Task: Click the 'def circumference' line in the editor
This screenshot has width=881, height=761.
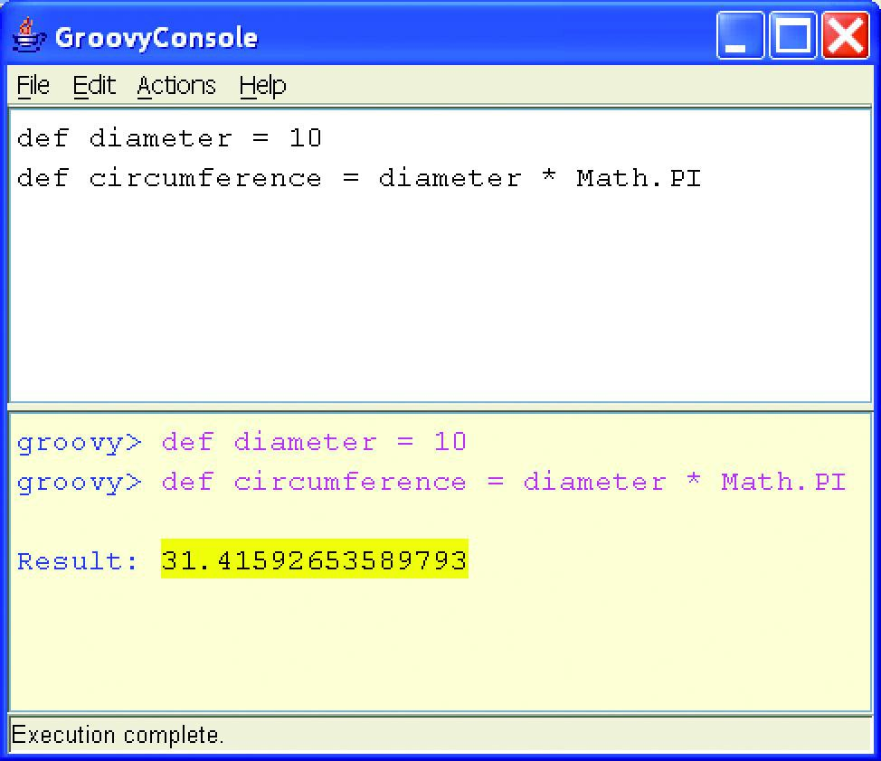Action: point(359,178)
